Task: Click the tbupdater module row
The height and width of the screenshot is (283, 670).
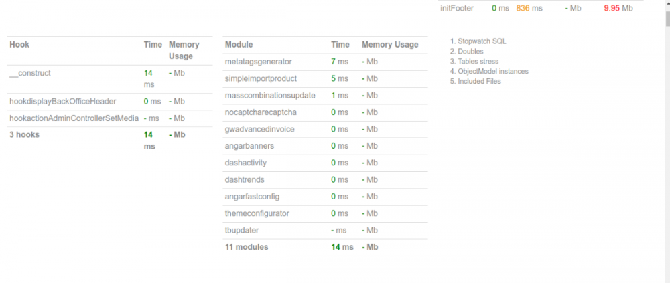Action: pyautogui.click(x=242, y=230)
